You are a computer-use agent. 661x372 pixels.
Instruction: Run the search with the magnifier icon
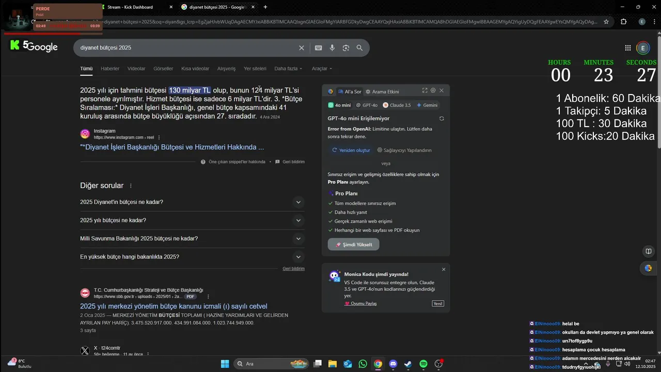(x=359, y=48)
